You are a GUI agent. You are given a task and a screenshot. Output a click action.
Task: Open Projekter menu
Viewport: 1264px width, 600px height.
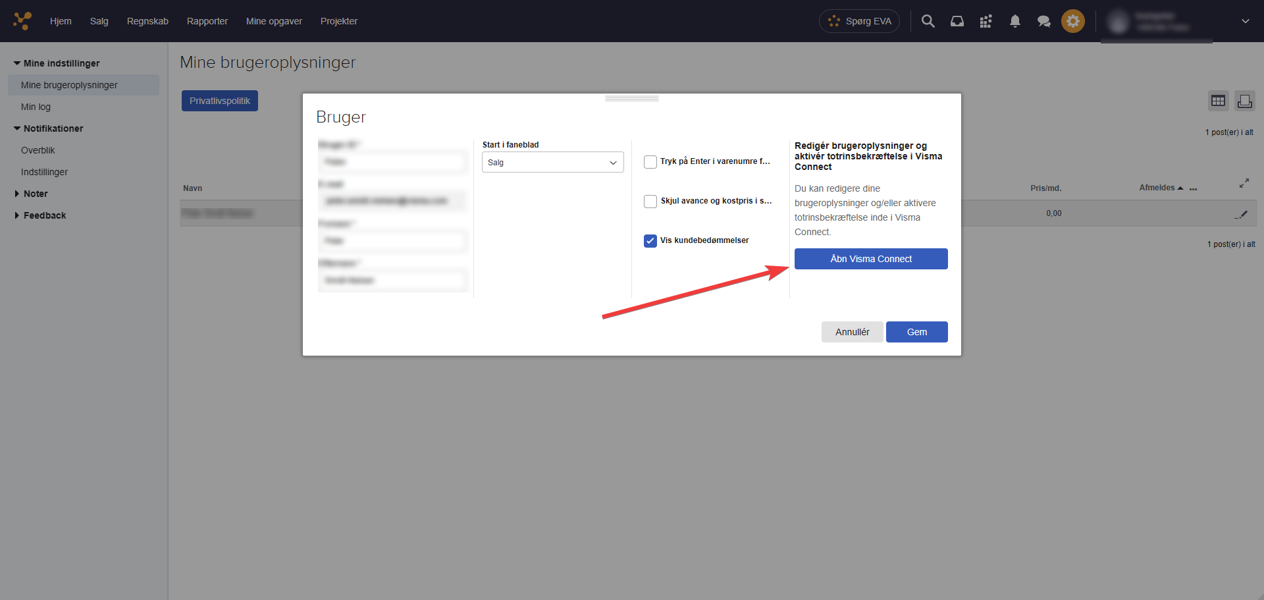[x=339, y=21]
